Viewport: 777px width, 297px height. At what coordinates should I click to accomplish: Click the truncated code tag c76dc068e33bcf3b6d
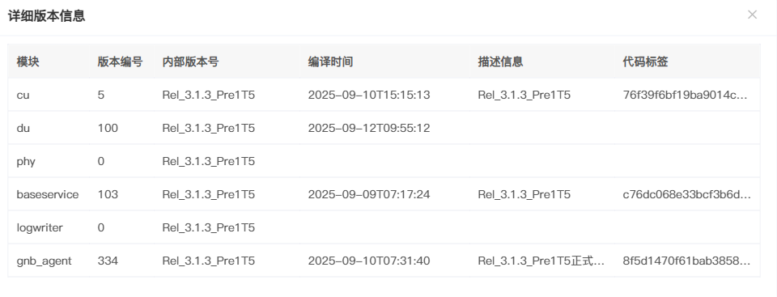tap(687, 194)
